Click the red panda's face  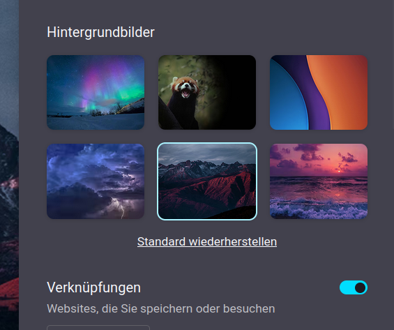(x=185, y=88)
